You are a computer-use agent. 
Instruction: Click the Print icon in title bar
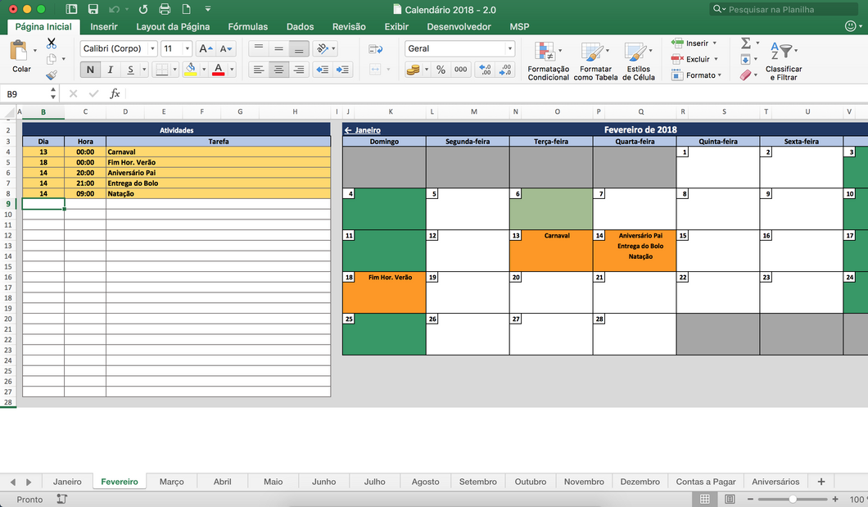coord(165,9)
